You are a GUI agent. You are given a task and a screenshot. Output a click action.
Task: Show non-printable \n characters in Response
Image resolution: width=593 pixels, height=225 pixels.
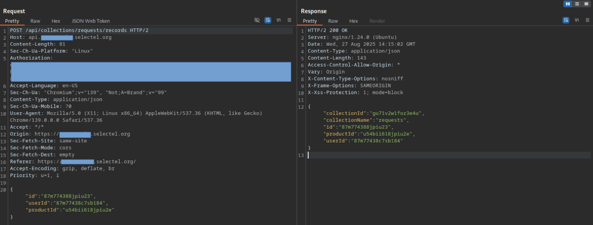tap(577, 20)
